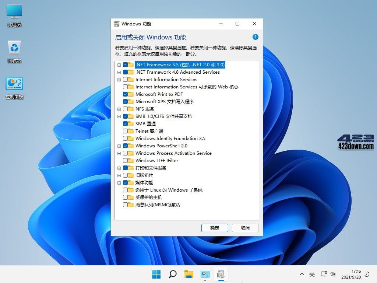Switch input language via the 英 indicator
The image size is (377, 283).
point(311,274)
